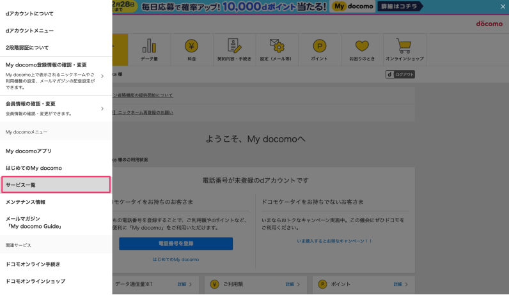The image size is (509, 295).
Task: Click 10,000dポイント当たる banner text
Action: coord(274,6)
